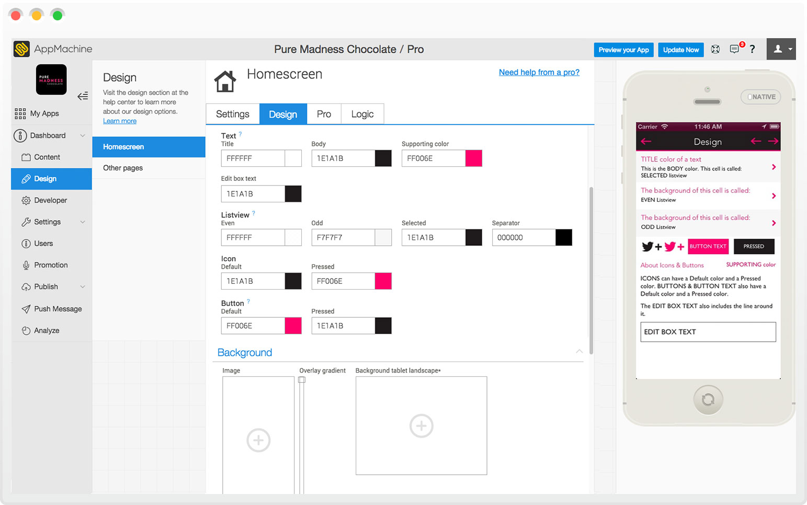Screen dimensions: 807x505
Task: Click the pink Supporting color swatch
Action: click(x=473, y=158)
